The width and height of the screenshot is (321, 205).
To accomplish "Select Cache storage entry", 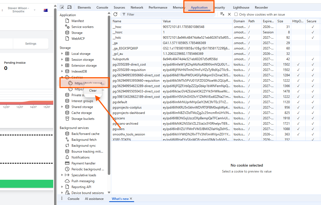I will coord(81,113).
